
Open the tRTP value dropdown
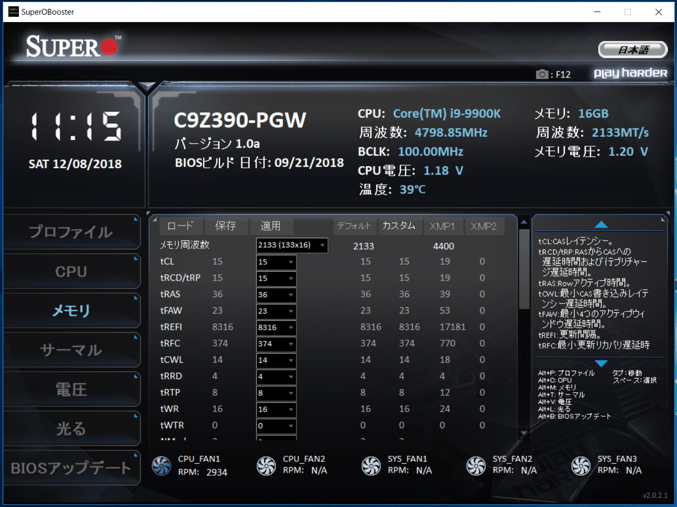(x=276, y=393)
